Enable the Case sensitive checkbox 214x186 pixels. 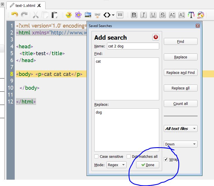[x=96, y=156]
